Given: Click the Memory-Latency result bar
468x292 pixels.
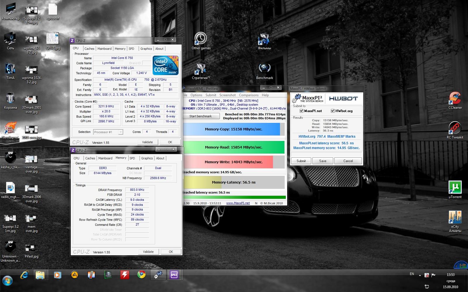Looking at the screenshot, I should pos(233,182).
